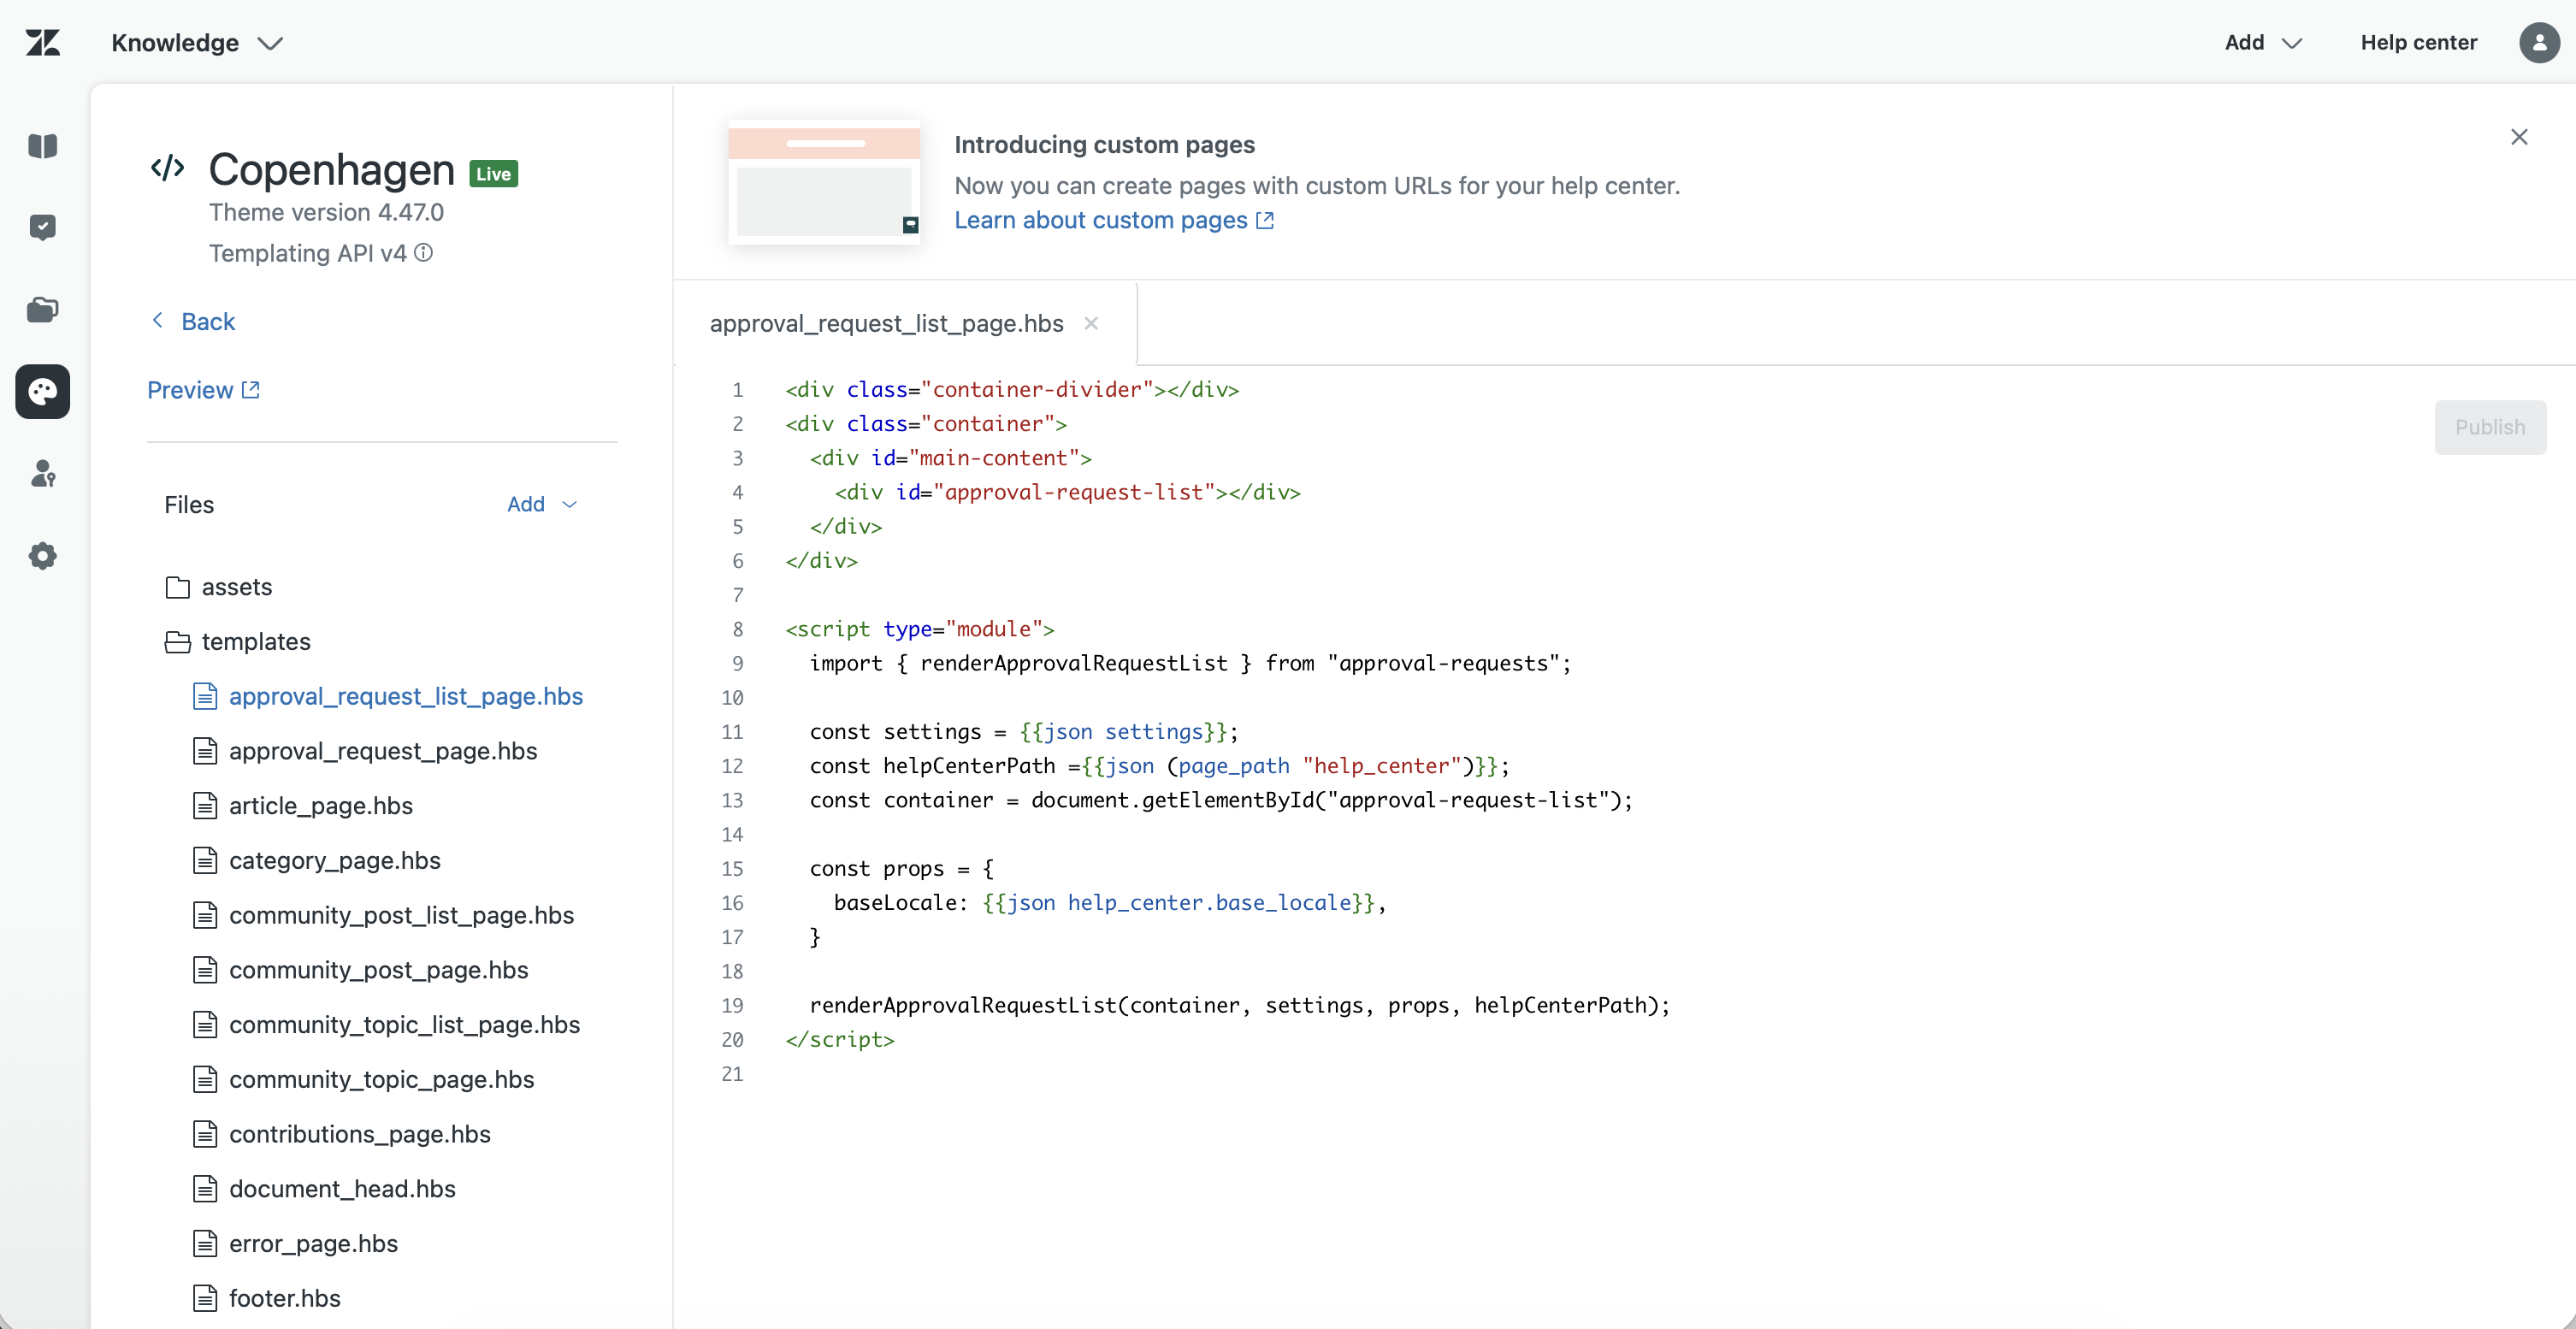
Task: Click the line 1 container-divider div
Action: 1012,389
